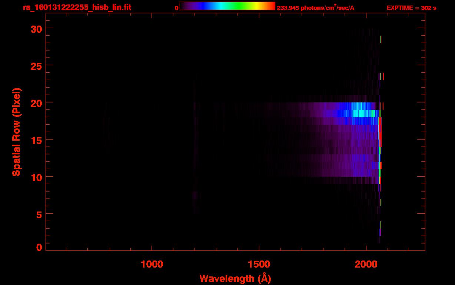Click the 5 spatial row tick label
The width and height of the screenshot is (455, 285).
(40, 214)
